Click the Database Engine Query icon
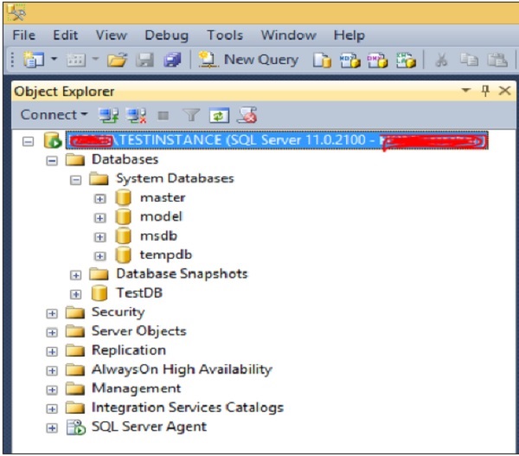 coord(322,61)
